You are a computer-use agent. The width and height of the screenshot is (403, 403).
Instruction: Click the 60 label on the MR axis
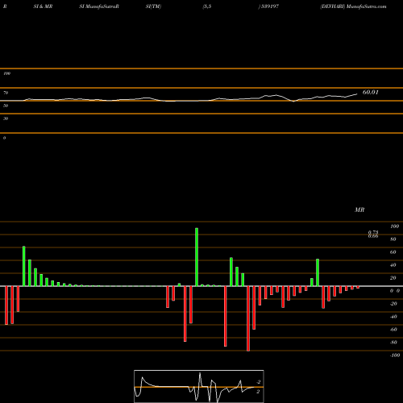pyautogui.click(x=393, y=252)
